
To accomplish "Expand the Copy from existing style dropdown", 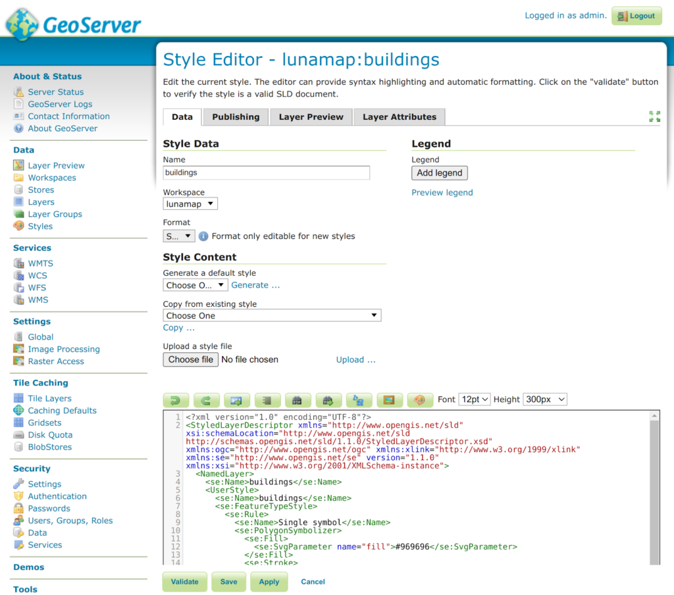I will click(272, 316).
